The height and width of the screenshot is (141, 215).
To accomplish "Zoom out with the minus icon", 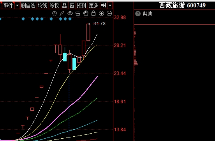I will click(x=109, y=14).
